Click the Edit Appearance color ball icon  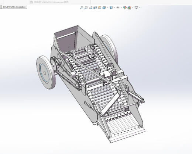[125, 8]
